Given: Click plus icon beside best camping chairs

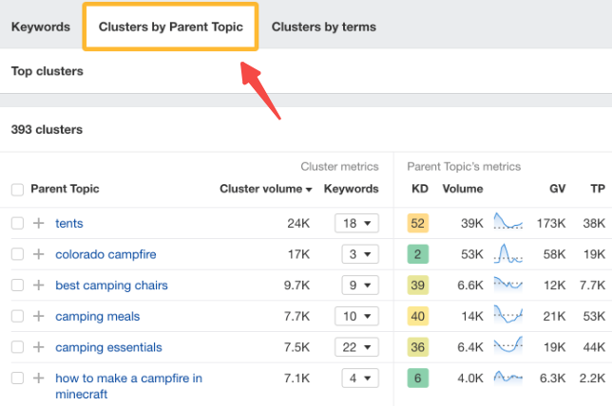Looking at the screenshot, I should point(39,286).
